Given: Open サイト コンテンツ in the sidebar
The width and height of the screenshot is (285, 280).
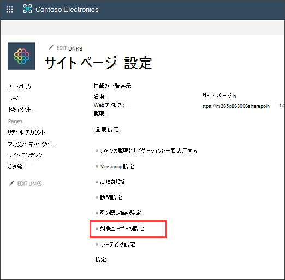Looking at the screenshot, I should click(25, 155).
